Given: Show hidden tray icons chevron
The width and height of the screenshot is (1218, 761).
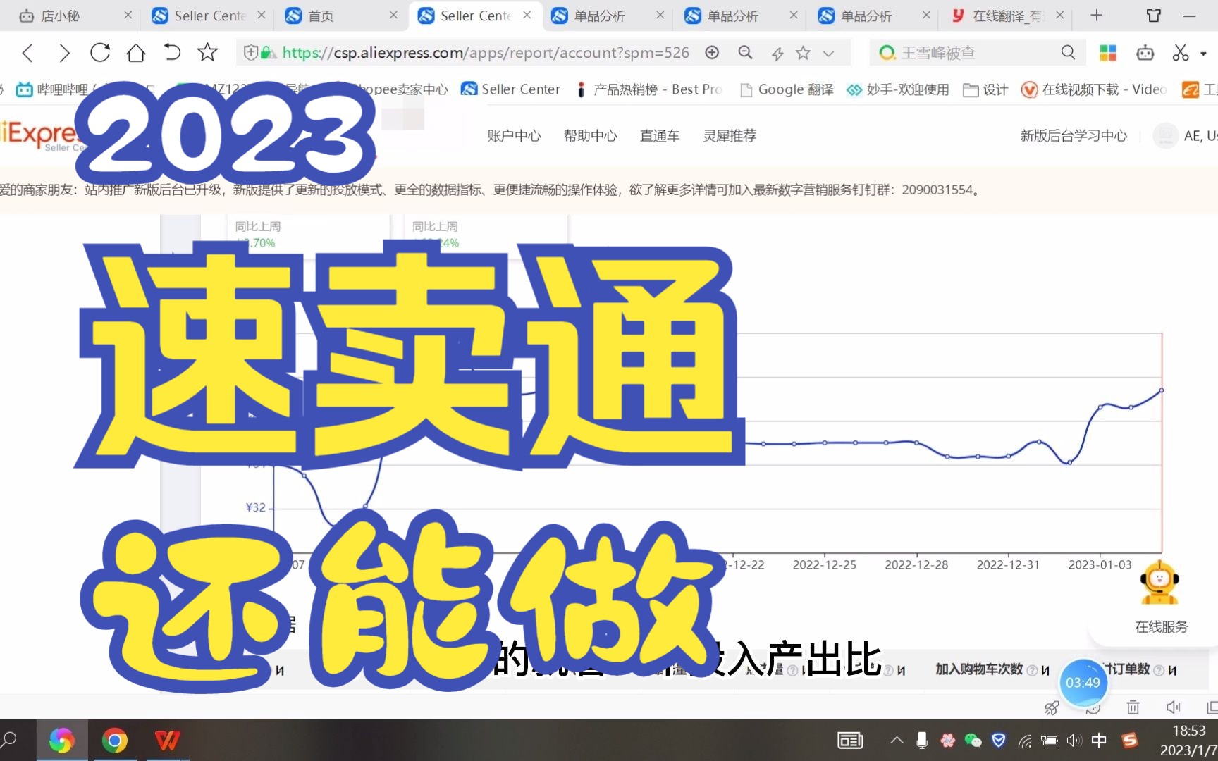Looking at the screenshot, I should click(897, 741).
